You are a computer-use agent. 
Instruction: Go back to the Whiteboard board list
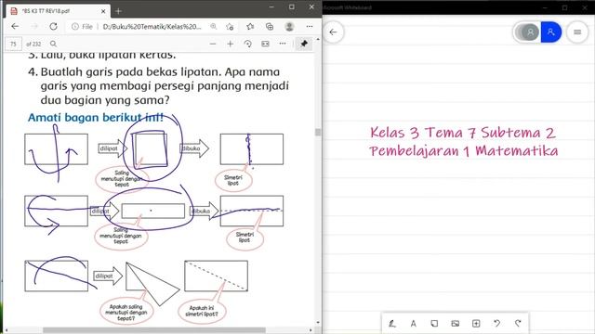(333, 32)
